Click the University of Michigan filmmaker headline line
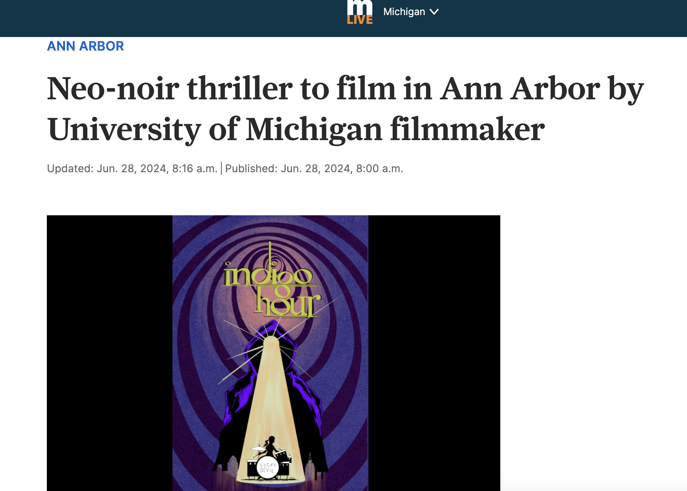The image size is (687, 491). [296, 130]
